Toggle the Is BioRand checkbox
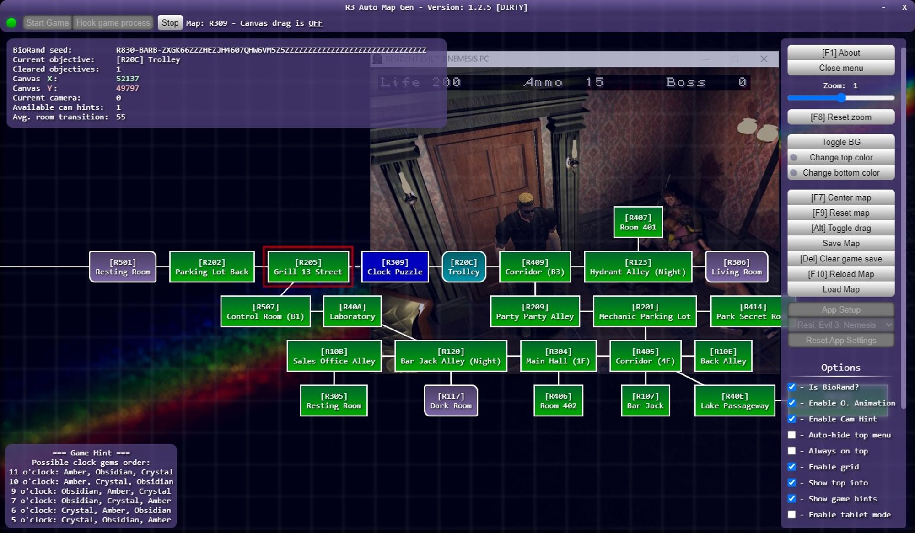Image resolution: width=915 pixels, height=533 pixels. tap(792, 387)
